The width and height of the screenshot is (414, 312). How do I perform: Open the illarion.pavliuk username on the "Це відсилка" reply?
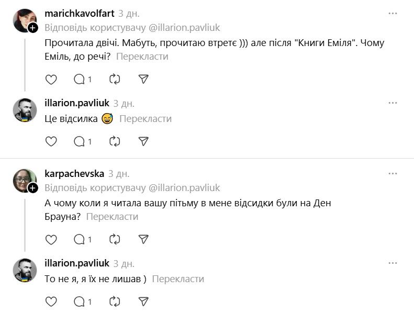(77, 103)
